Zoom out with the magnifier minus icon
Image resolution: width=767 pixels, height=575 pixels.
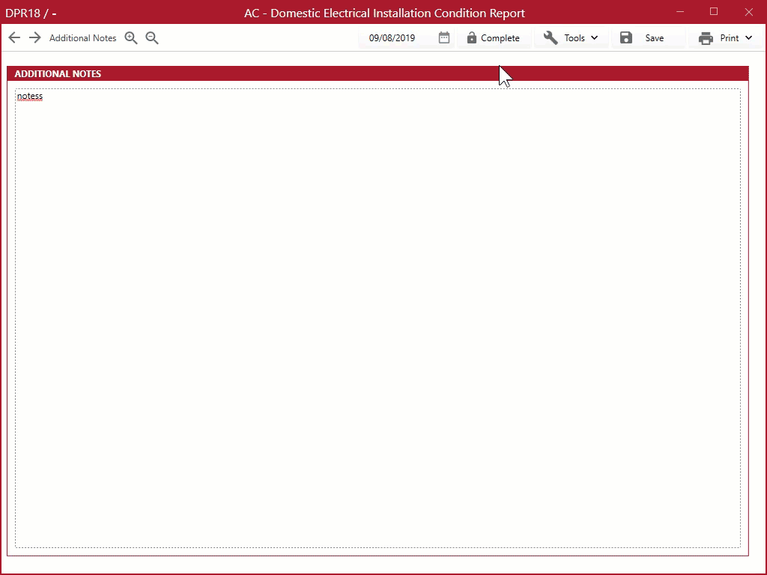(x=151, y=37)
